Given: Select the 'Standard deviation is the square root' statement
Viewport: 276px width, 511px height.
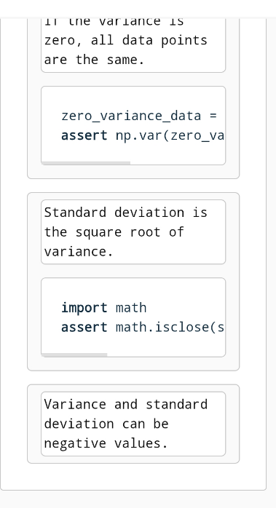Looking at the screenshot, I should click(133, 231).
